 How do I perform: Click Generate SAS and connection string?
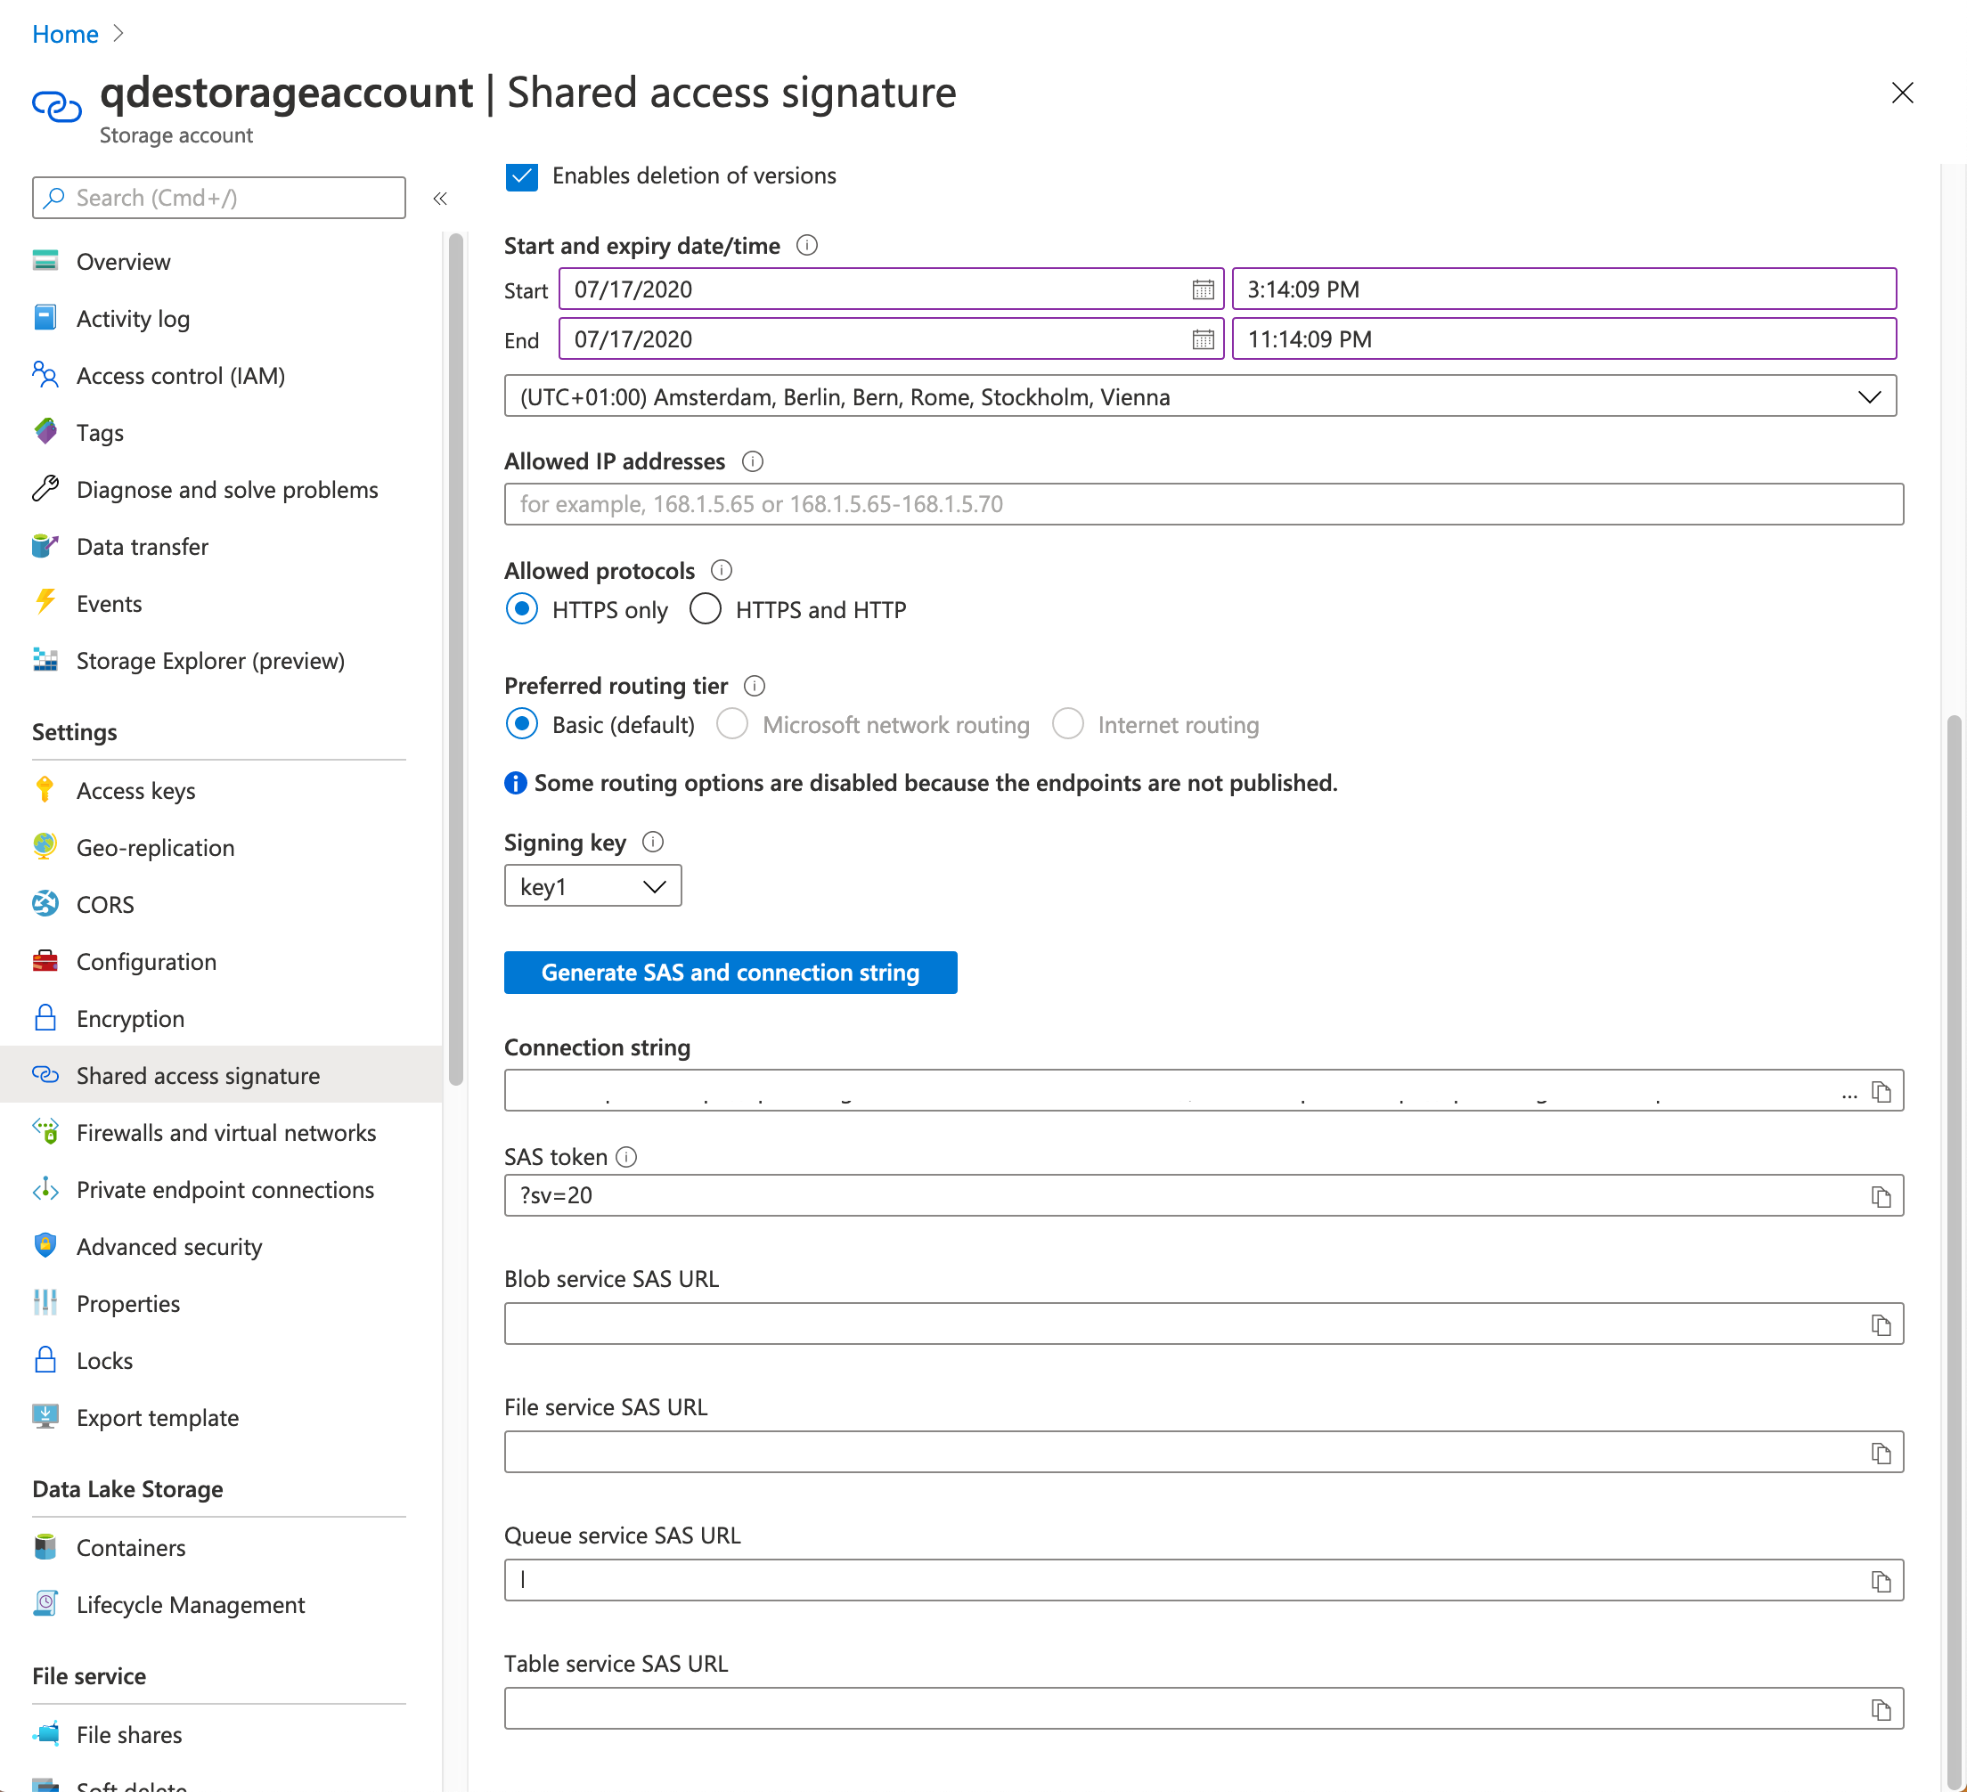[x=730, y=973]
